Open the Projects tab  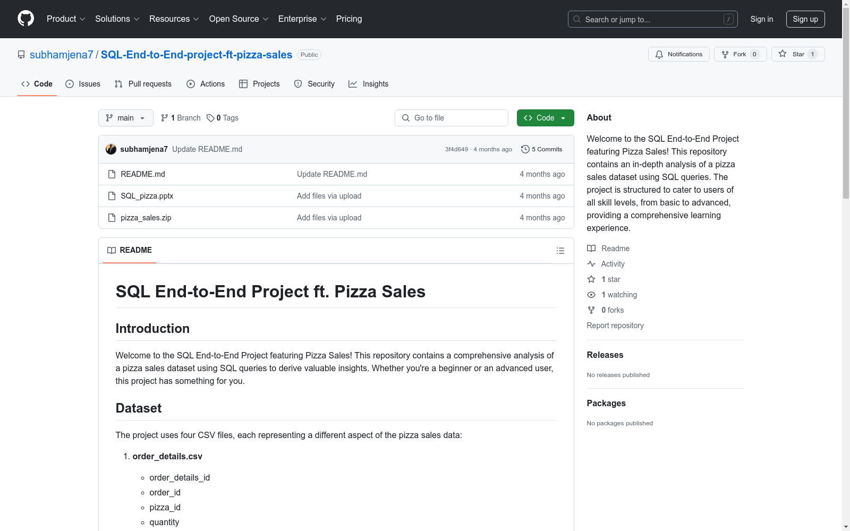click(x=259, y=84)
